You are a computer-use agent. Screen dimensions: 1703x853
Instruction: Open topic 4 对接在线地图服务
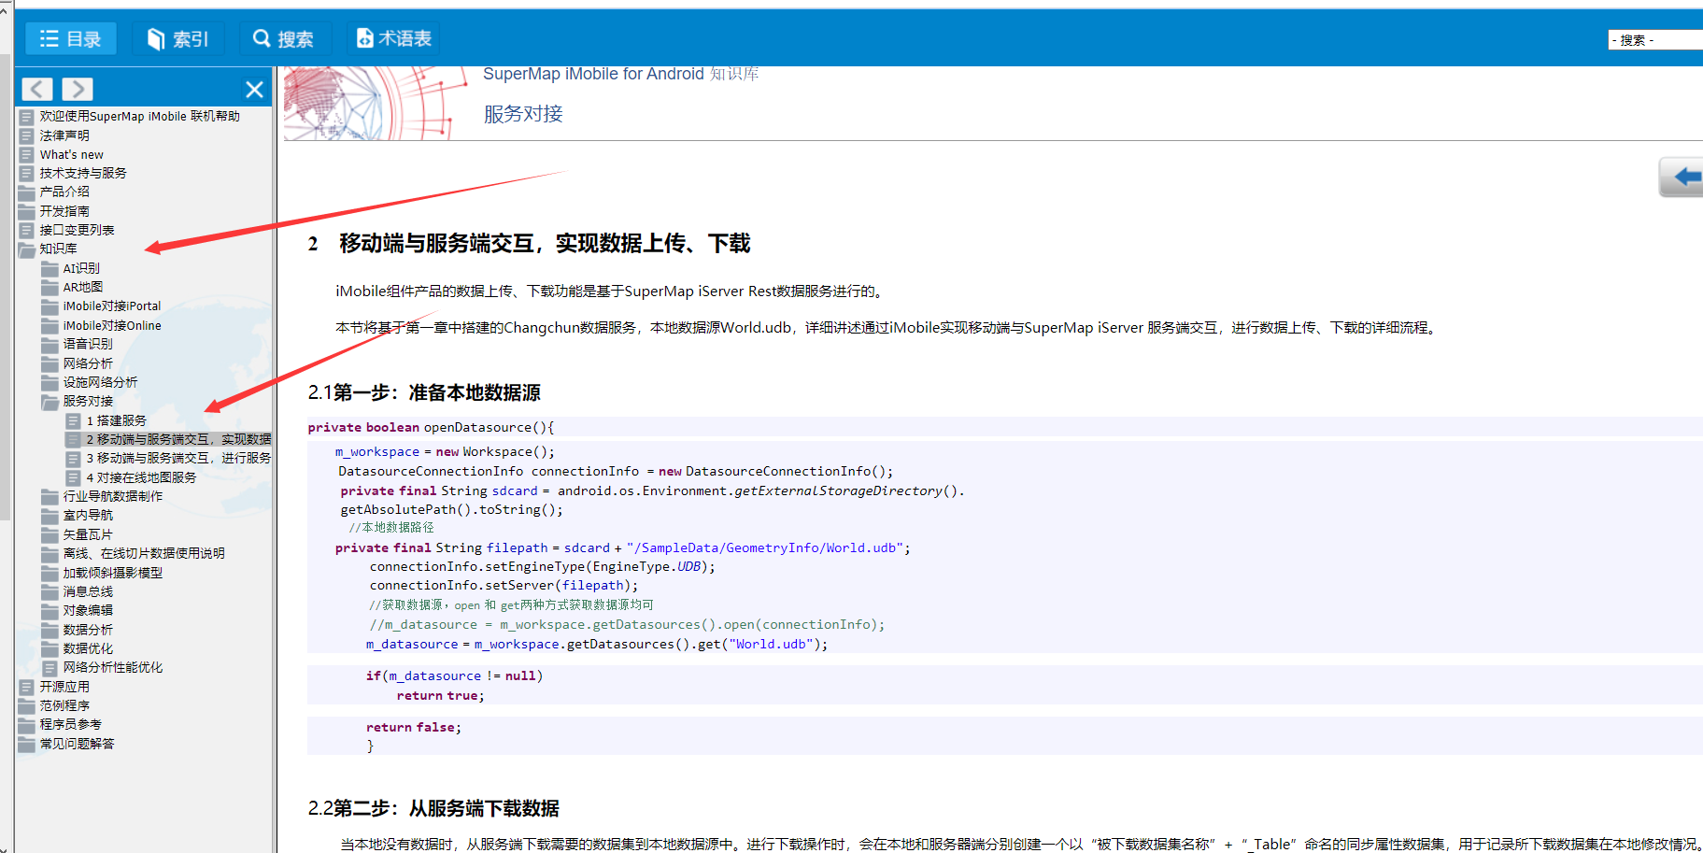141,477
